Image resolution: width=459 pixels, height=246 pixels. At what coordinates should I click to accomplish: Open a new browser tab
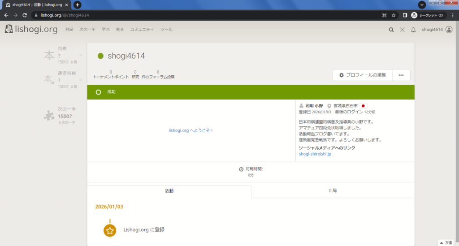(77, 4)
